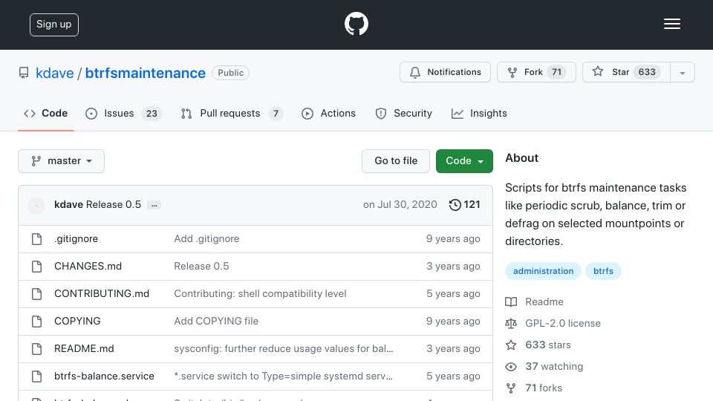Open the kdave owner profile link
This screenshot has width=713, height=401.
(54, 73)
